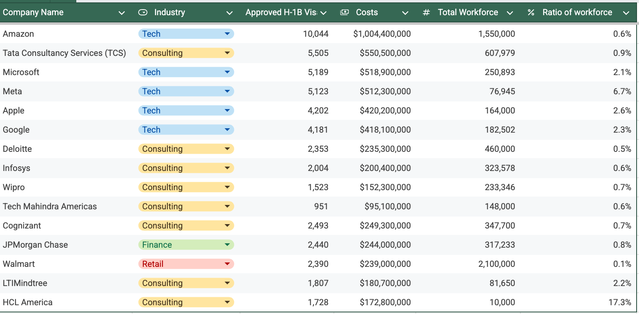Open Costs column header chevron
This screenshot has height=314, width=639.
[405, 13]
